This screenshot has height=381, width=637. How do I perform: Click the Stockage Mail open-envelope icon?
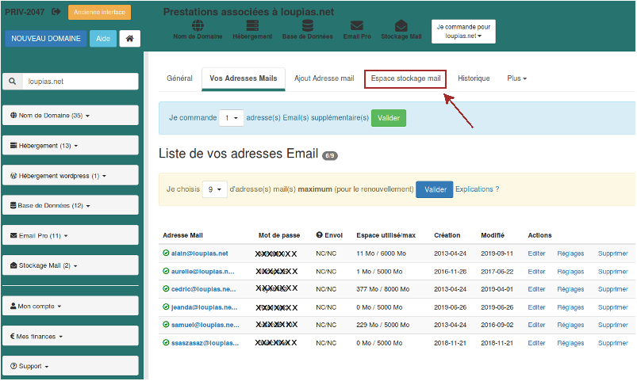point(401,25)
